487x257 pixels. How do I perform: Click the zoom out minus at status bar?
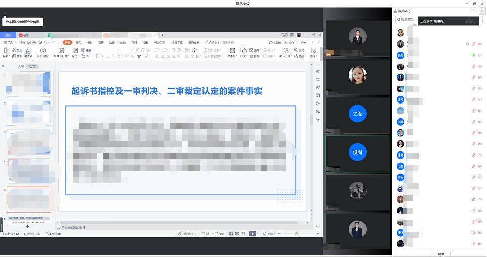[279, 234]
